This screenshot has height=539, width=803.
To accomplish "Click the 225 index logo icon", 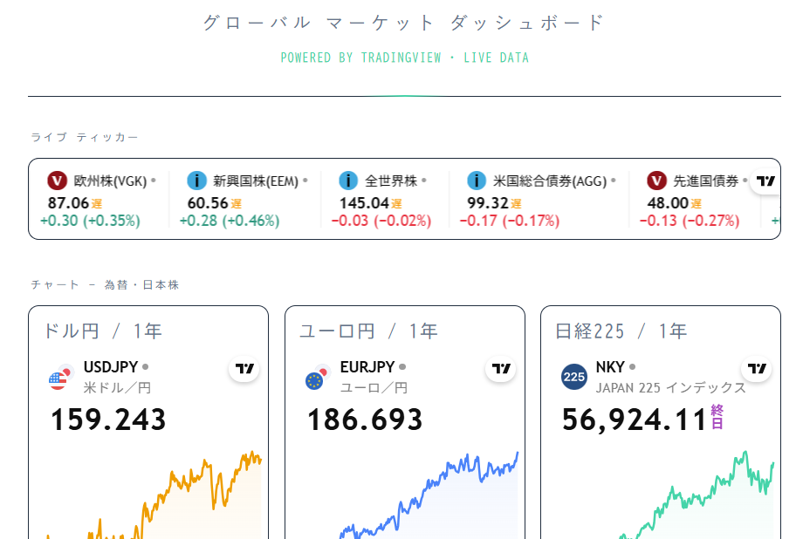I will 574,378.
